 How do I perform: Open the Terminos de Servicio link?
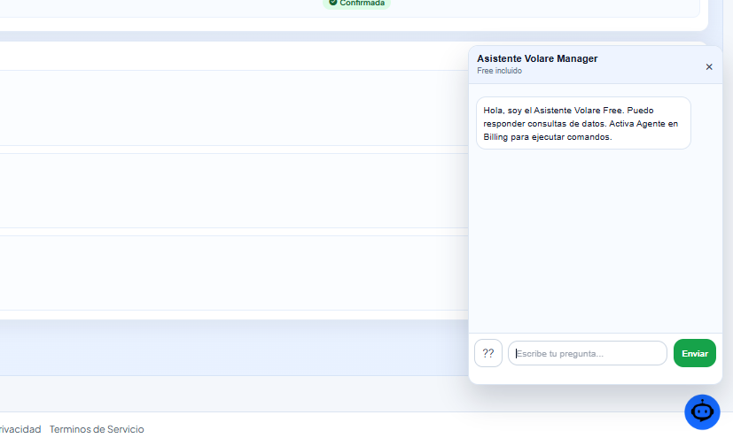pos(97,428)
